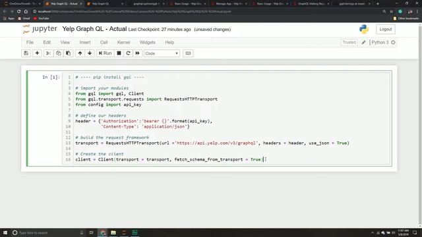Open a new browser tab plus button

click(378, 4)
